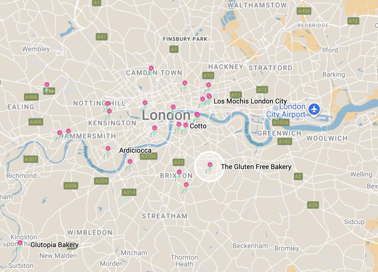The image size is (378, 272).
Task: Click the flower marker near the A406 in Wembley
Action: click(x=47, y=88)
